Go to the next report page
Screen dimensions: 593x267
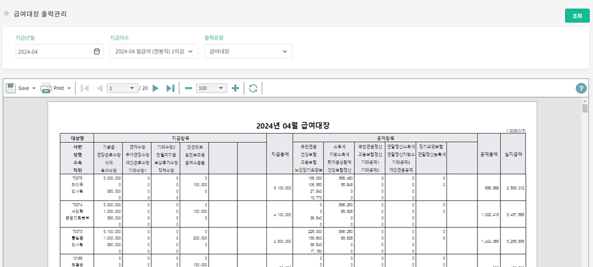156,88
